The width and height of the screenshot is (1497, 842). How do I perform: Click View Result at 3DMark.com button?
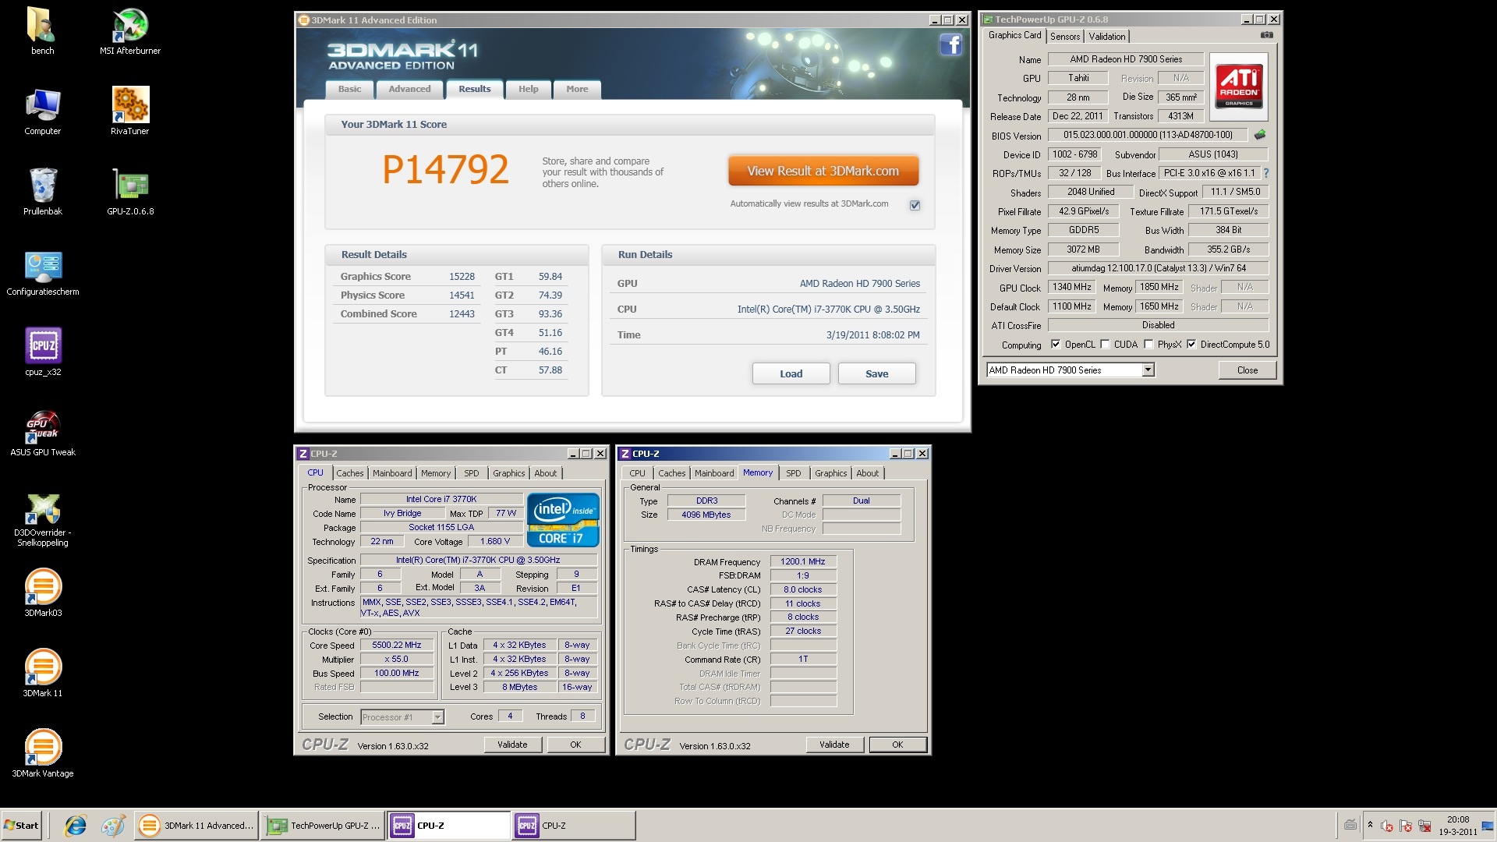[823, 171]
